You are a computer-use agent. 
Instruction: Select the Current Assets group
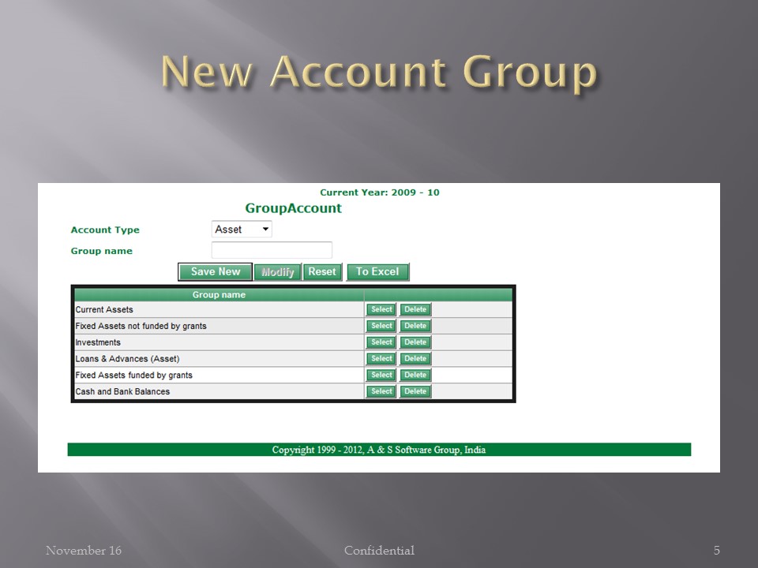(381, 309)
